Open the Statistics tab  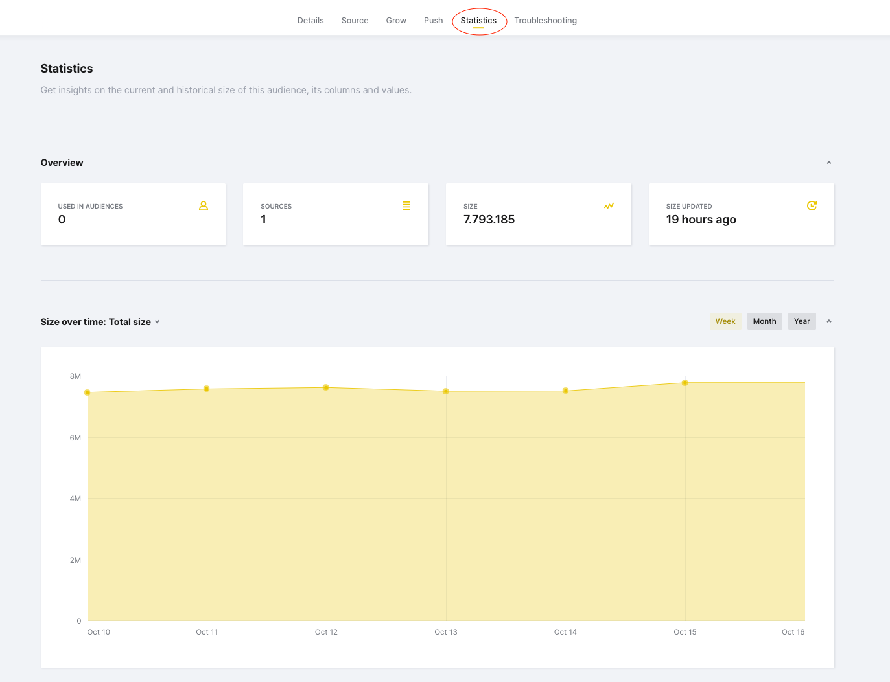[478, 21]
